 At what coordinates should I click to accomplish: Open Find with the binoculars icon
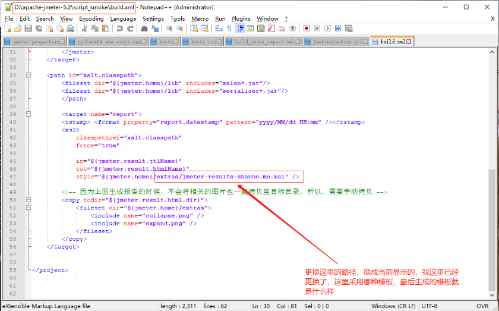[144, 29]
